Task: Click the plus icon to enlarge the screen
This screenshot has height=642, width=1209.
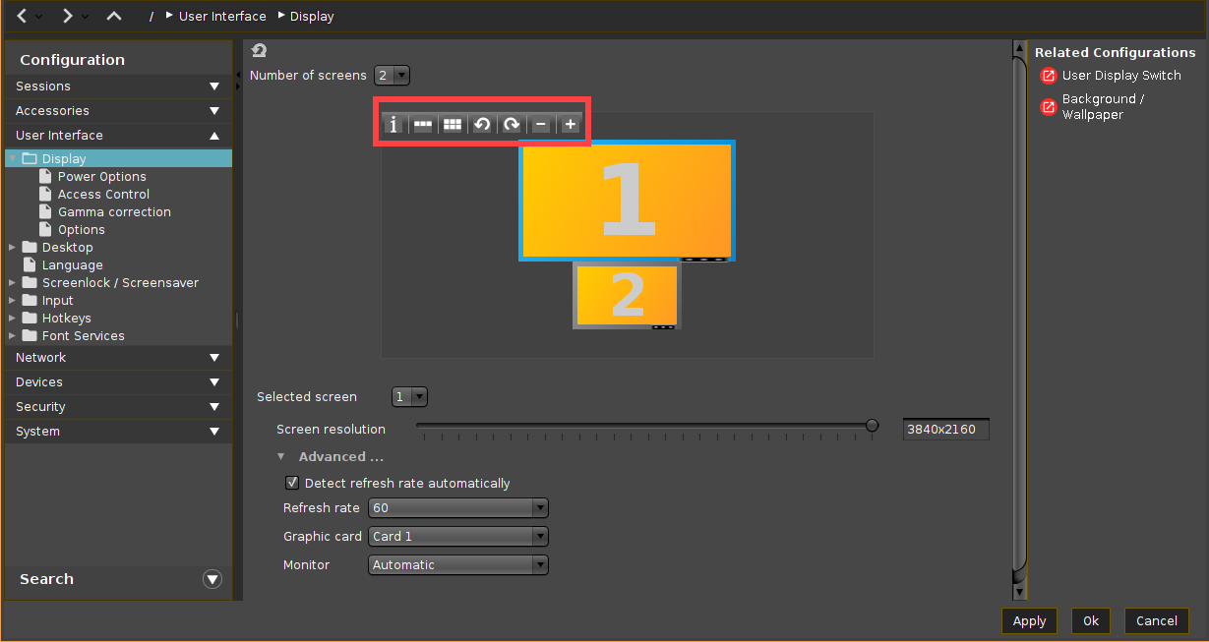Action: (x=569, y=124)
